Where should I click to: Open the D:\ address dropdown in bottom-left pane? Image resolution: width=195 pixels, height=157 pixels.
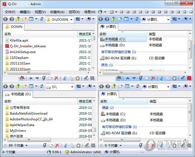pos(72,87)
